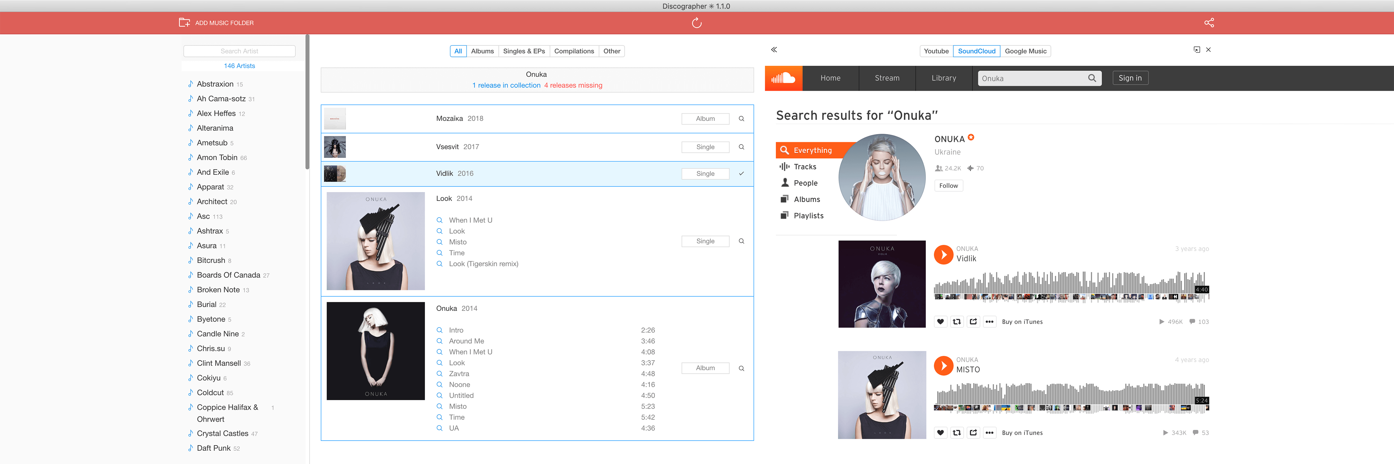Image resolution: width=1394 pixels, height=464 pixels.
Task: Click the SoundCloud logo
Action: tap(783, 78)
